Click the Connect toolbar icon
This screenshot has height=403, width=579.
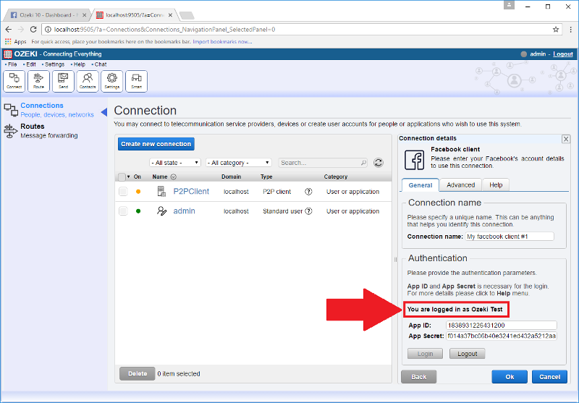[14, 80]
